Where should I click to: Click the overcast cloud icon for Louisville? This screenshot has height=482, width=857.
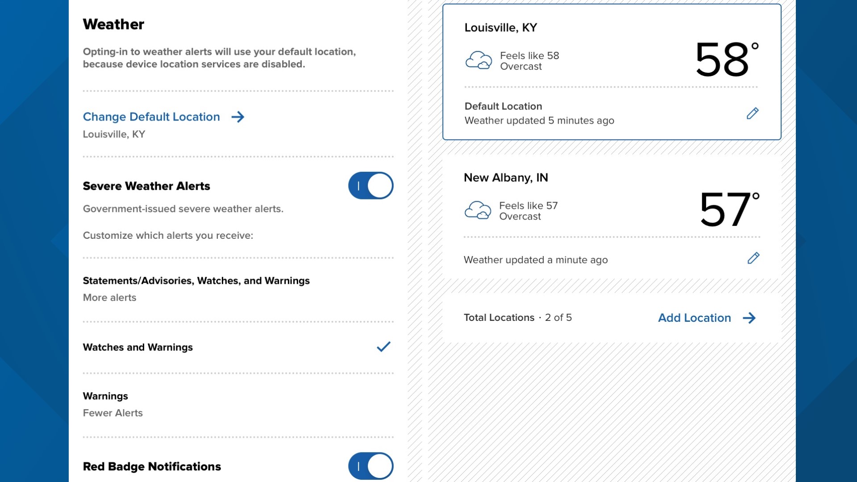coord(478,60)
